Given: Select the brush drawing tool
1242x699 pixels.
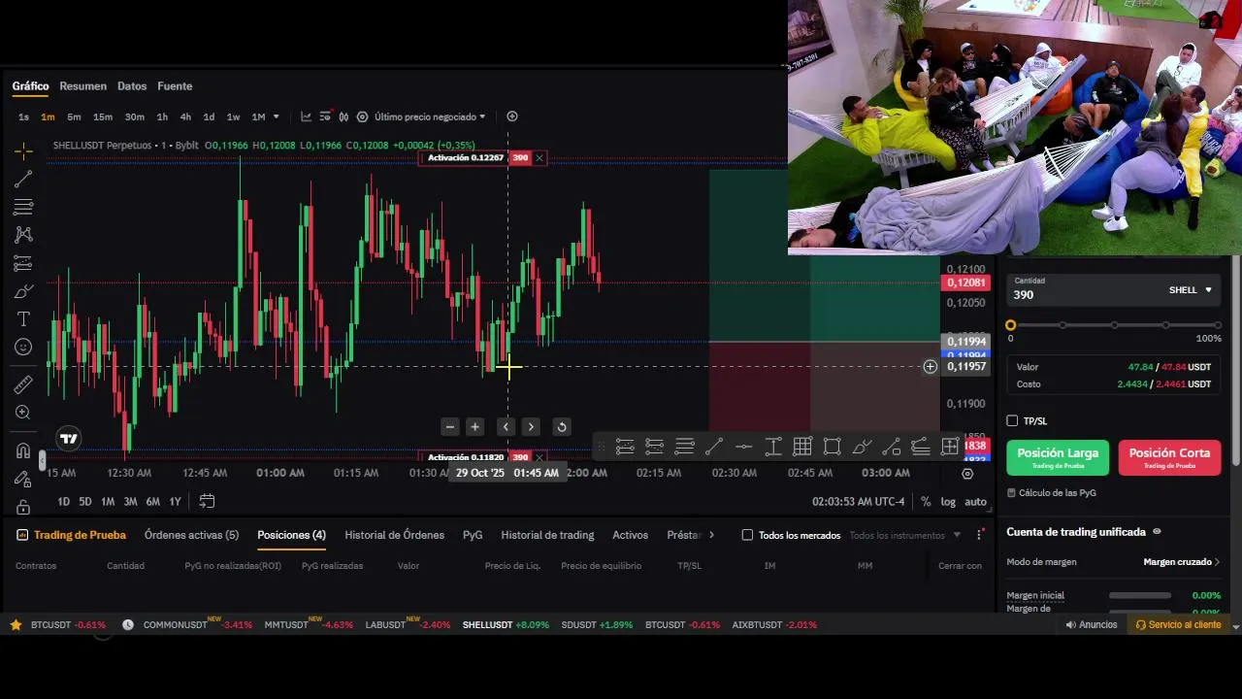Looking at the screenshot, I should 23,291.
